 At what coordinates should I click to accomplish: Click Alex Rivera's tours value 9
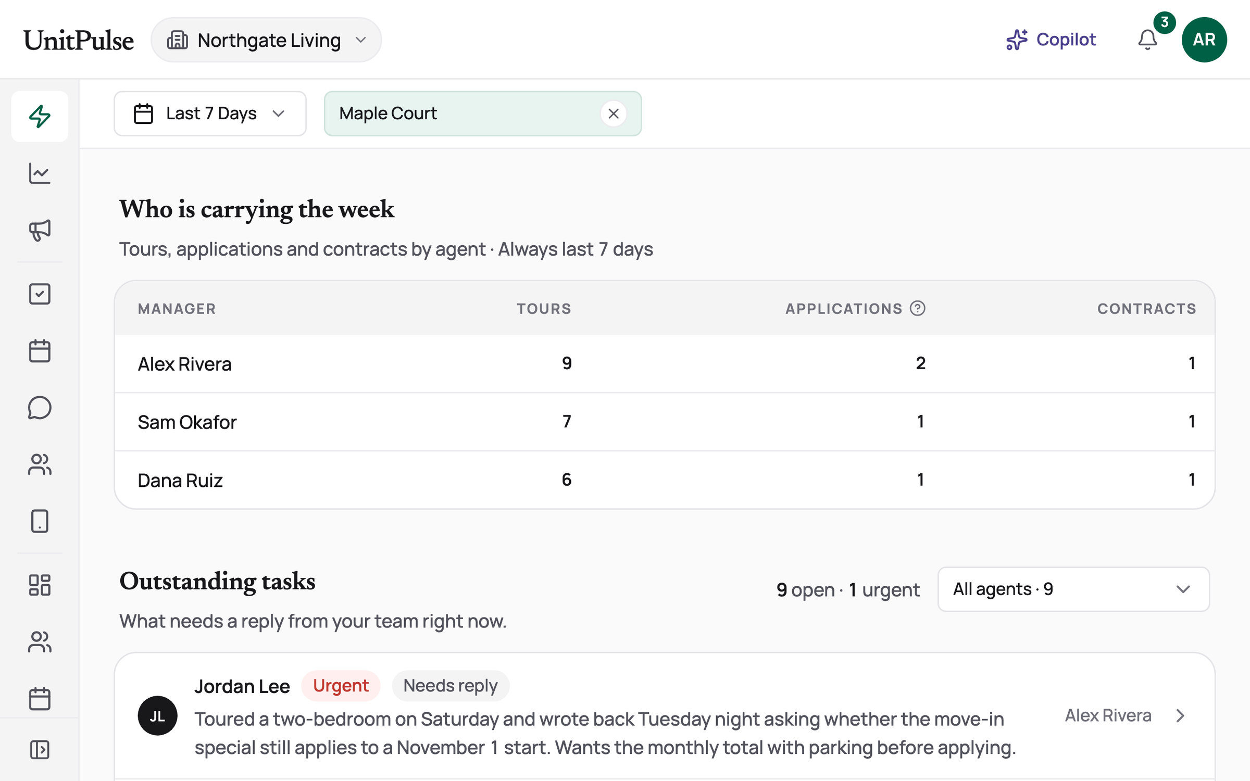pyautogui.click(x=567, y=363)
